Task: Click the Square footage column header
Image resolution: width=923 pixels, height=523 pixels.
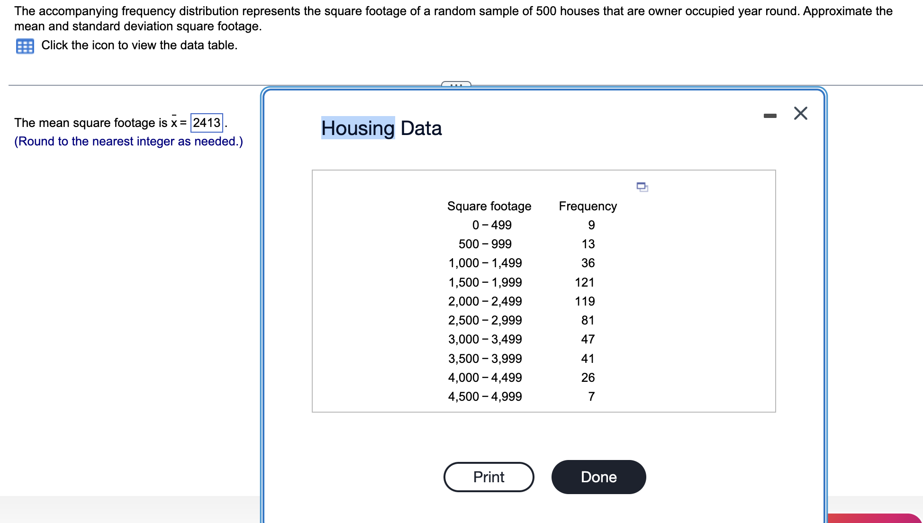Action: [x=489, y=206]
